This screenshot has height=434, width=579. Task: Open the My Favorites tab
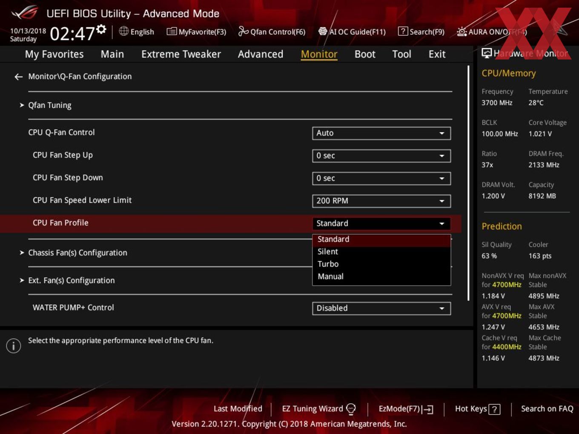pos(54,54)
